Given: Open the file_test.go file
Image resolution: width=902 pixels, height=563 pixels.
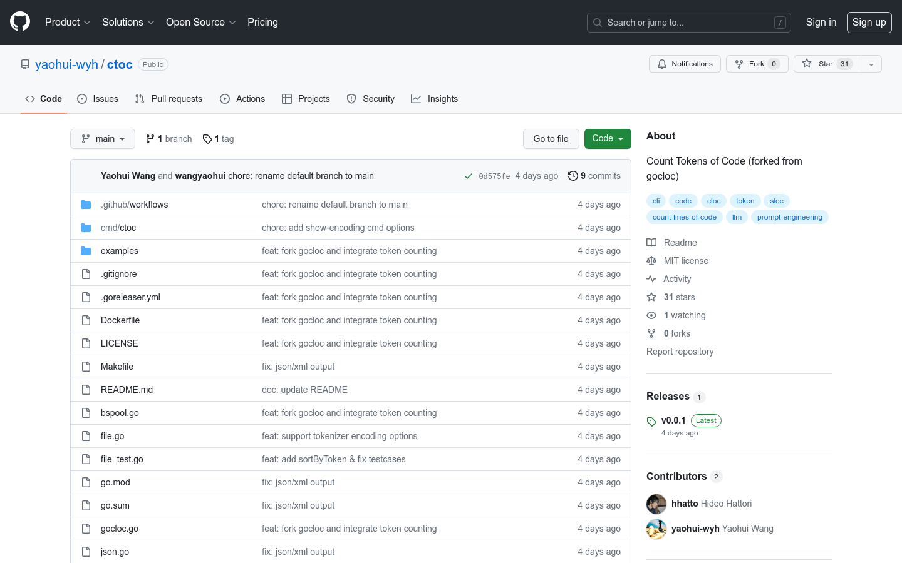Looking at the screenshot, I should [x=122, y=459].
